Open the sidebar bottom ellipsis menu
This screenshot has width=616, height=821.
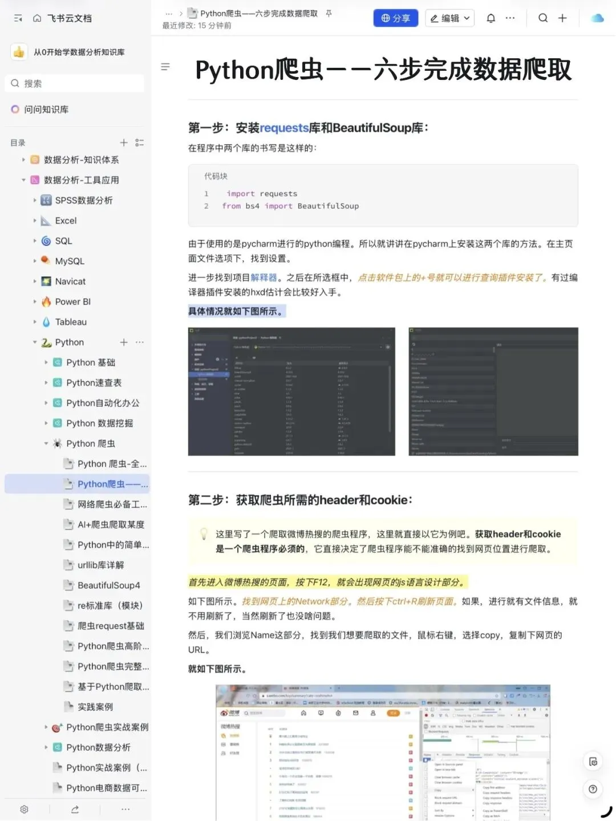click(x=125, y=809)
